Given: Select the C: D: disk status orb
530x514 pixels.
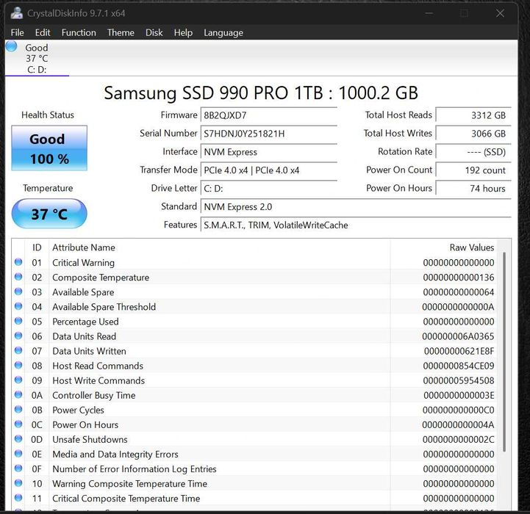Looking at the screenshot, I should [x=12, y=46].
